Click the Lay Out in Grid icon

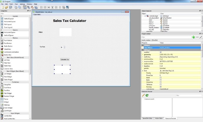coord(56,7)
